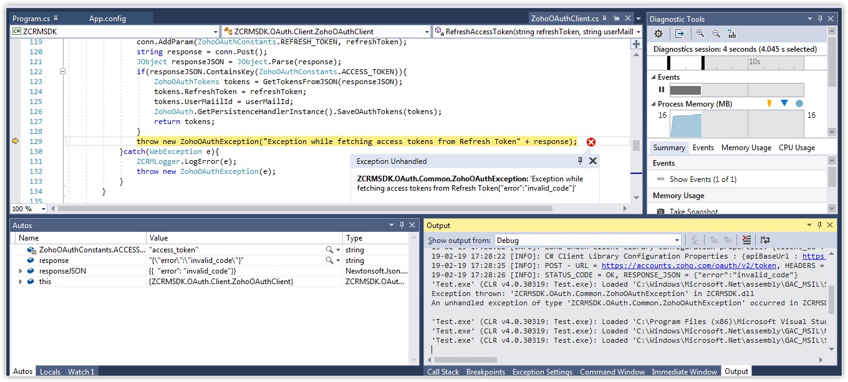Pin the Autos window
The width and height of the screenshot is (848, 382).
pyautogui.click(x=402, y=225)
